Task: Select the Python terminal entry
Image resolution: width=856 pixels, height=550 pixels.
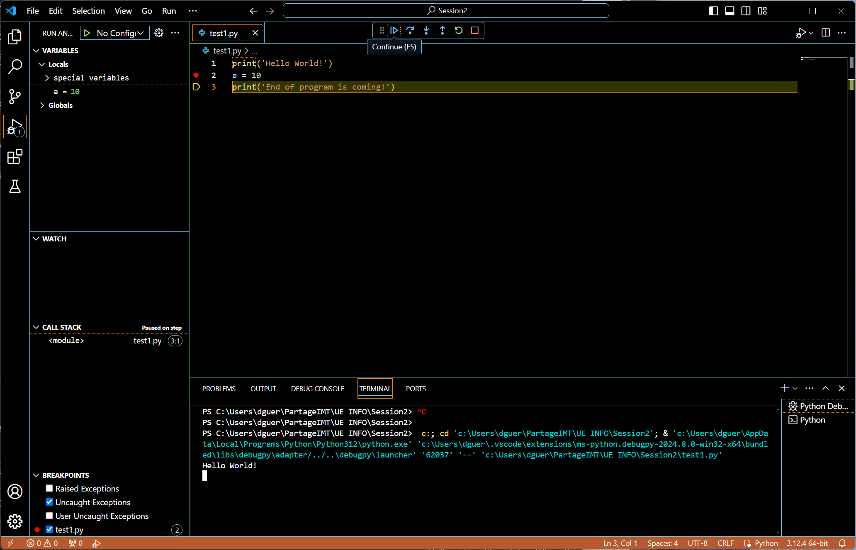Action: [x=818, y=420]
